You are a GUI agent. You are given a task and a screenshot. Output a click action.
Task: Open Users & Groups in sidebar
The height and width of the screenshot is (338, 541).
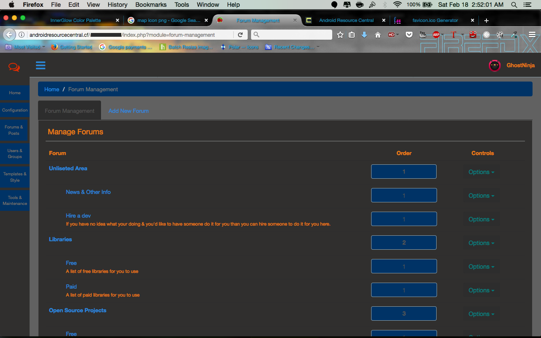click(15, 153)
